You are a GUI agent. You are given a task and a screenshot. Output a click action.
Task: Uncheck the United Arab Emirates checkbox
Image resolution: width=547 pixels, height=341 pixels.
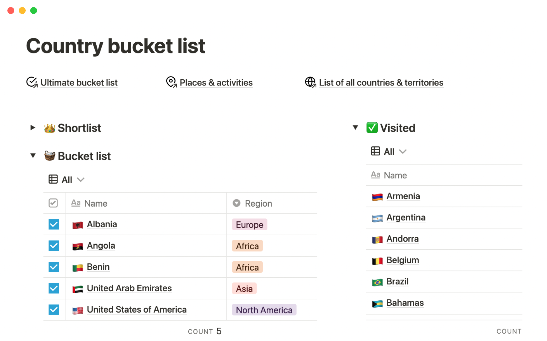(54, 288)
